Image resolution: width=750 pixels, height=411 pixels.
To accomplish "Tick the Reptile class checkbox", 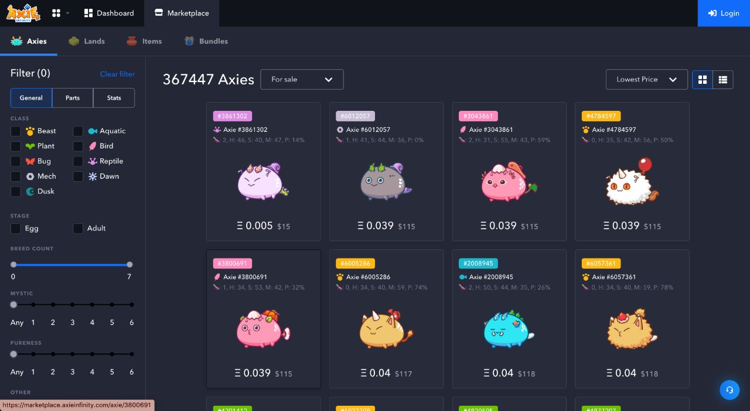I will pos(78,161).
